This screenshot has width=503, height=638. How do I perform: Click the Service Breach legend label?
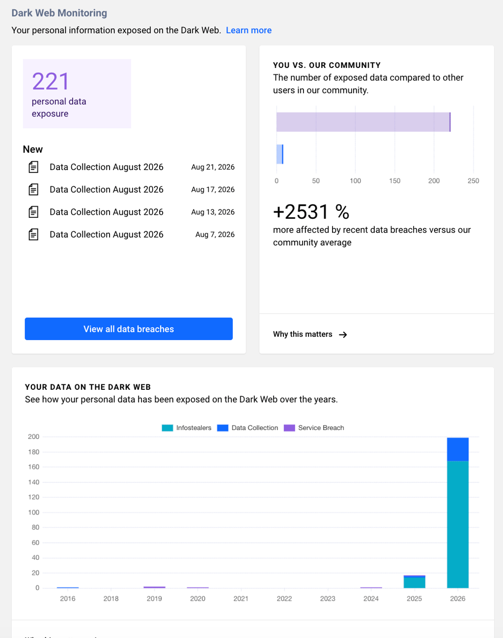(321, 428)
